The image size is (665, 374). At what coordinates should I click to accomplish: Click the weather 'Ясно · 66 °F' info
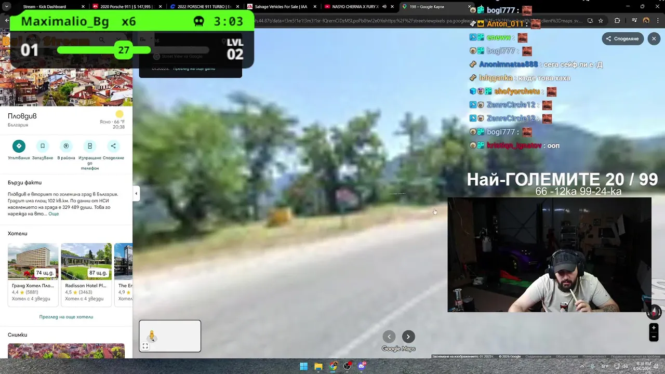112,122
